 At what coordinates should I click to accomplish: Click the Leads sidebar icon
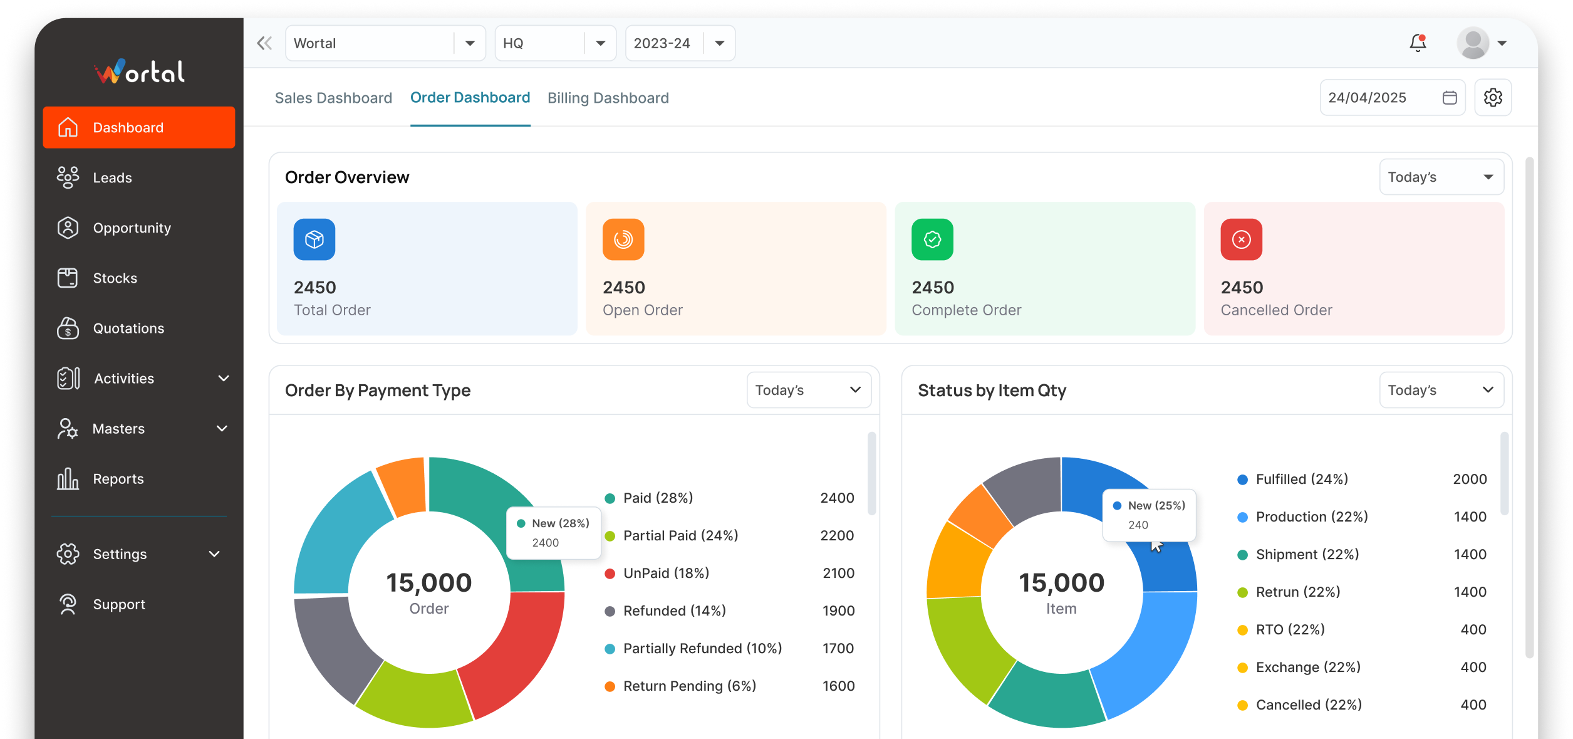pyautogui.click(x=68, y=177)
